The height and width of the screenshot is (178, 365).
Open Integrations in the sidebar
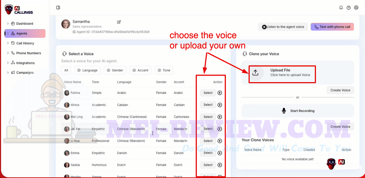(25, 63)
